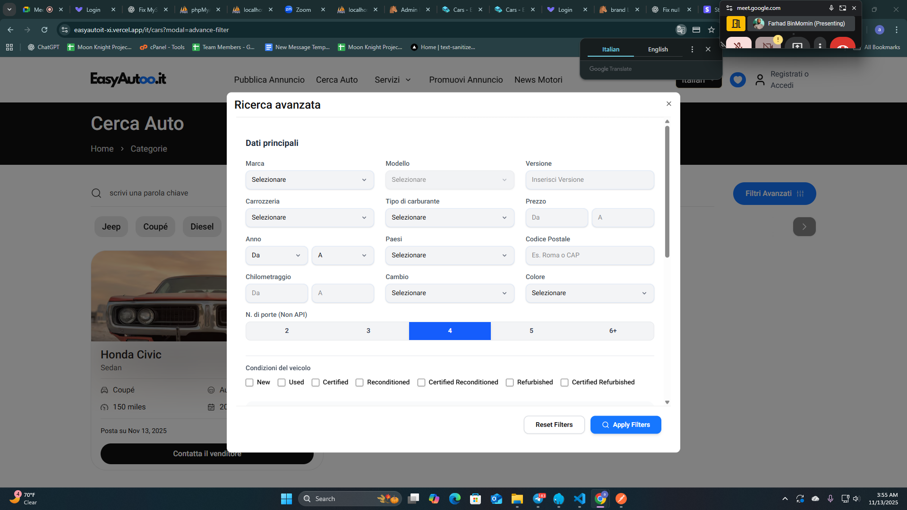Viewport: 907px width, 510px height.
Task: Click the Coupé category chip
Action: point(155,227)
